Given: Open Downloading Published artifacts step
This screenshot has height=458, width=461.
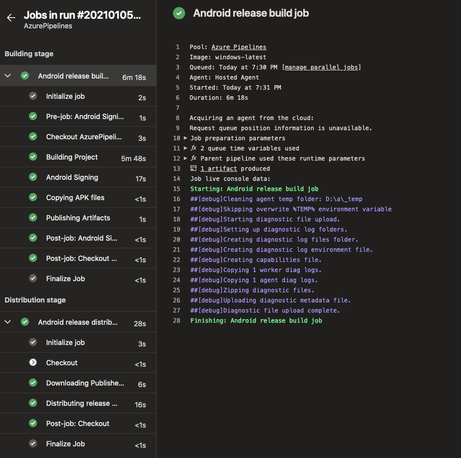Looking at the screenshot, I should point(85,383).
